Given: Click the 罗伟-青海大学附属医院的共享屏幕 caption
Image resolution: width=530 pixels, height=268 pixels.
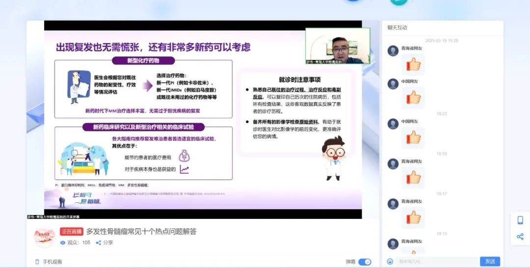Looking at the screenshot, I should point(54,217).
